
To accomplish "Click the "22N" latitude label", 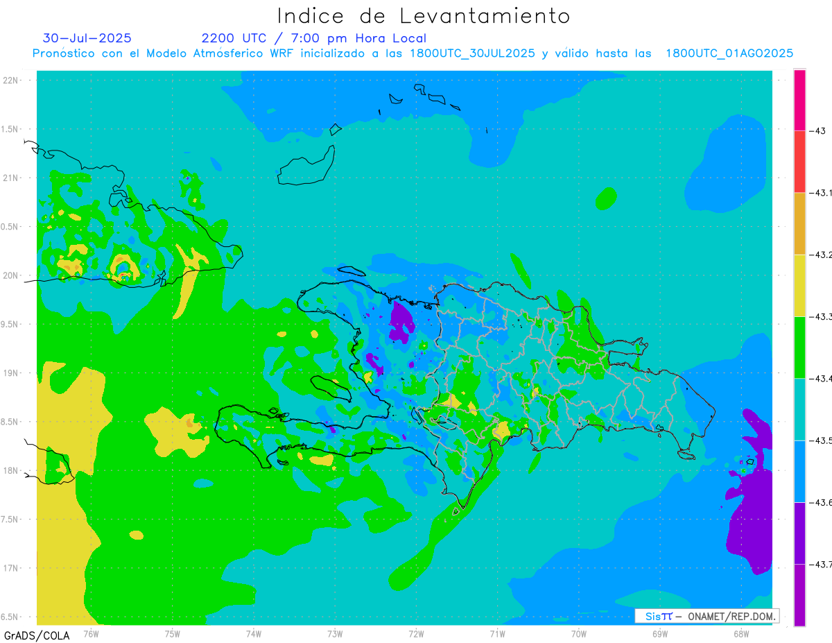I will (12, 80).
